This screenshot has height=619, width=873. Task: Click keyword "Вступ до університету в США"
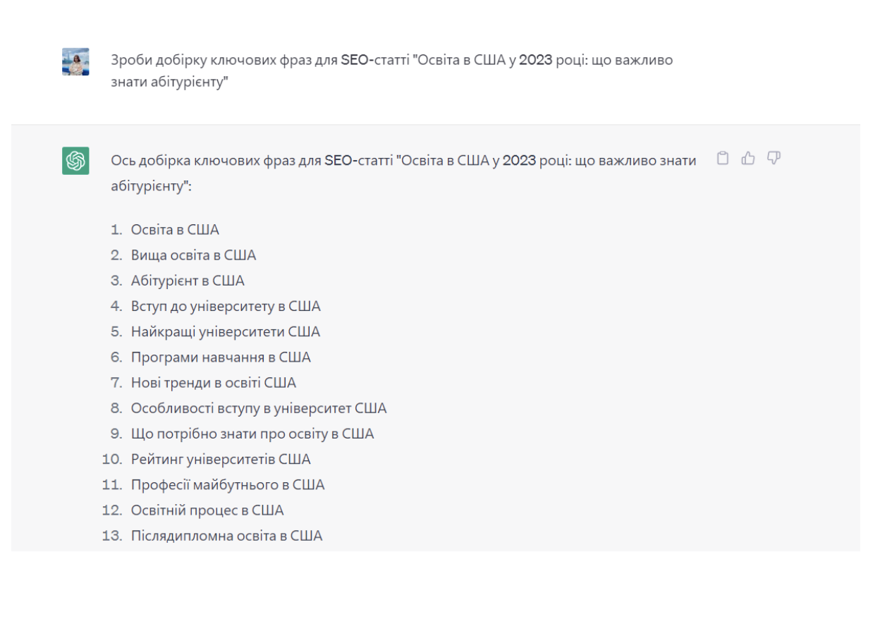(226, 307)
